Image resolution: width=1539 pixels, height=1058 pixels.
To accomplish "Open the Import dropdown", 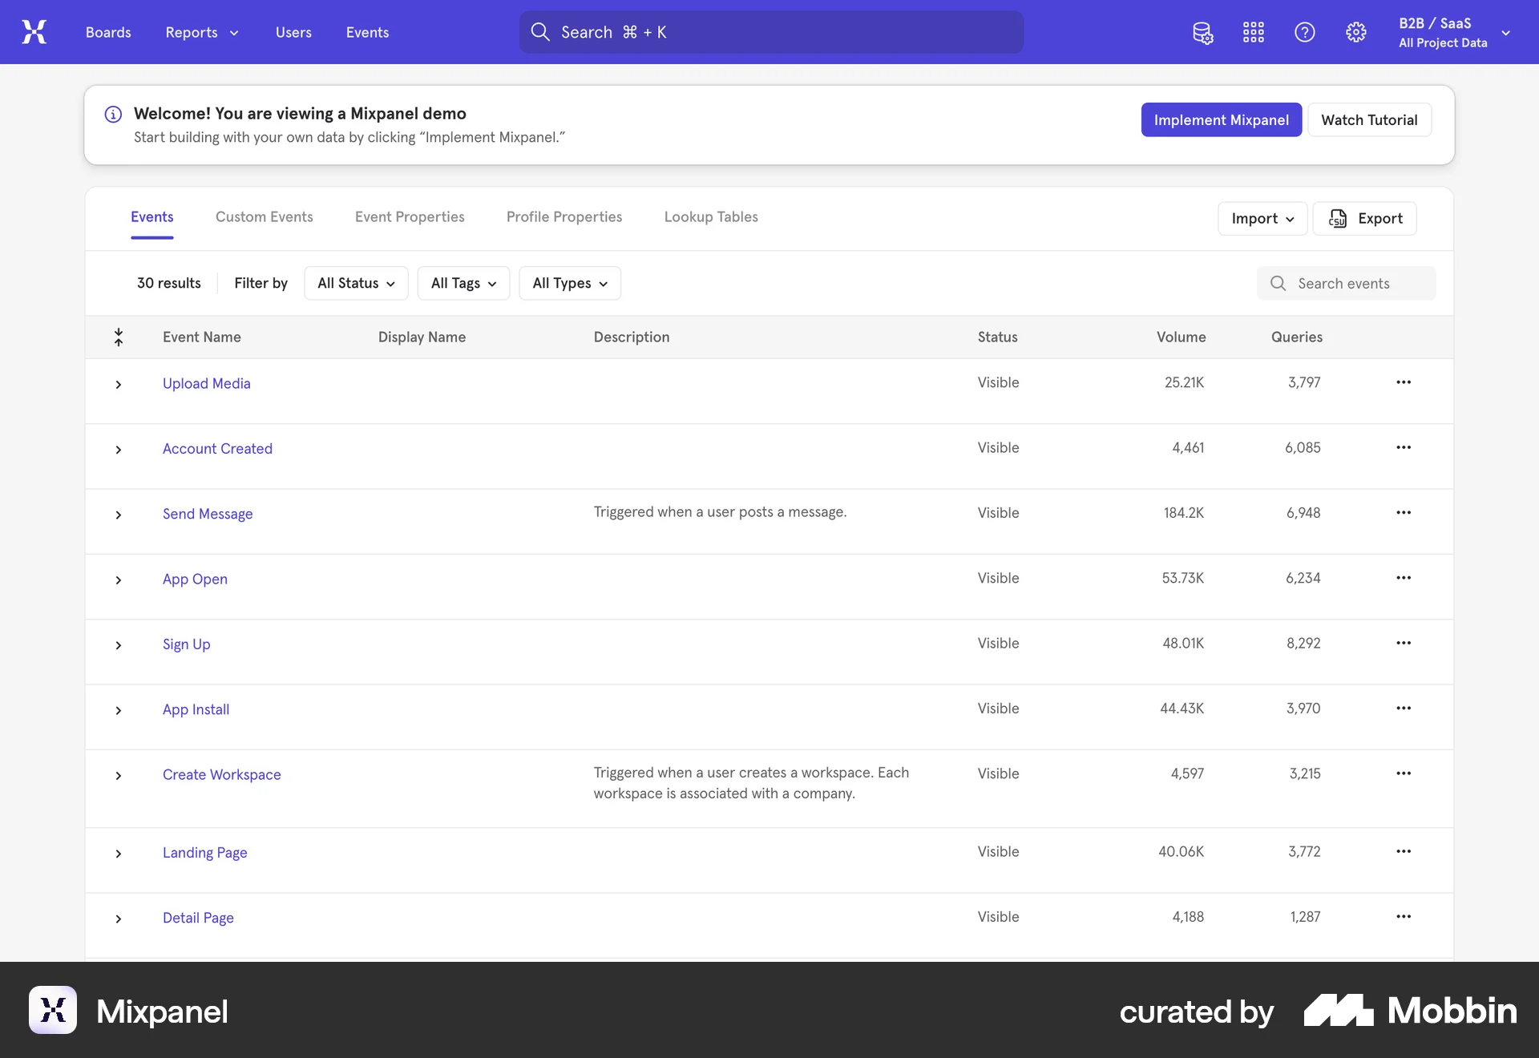I will pos(1261,218).
